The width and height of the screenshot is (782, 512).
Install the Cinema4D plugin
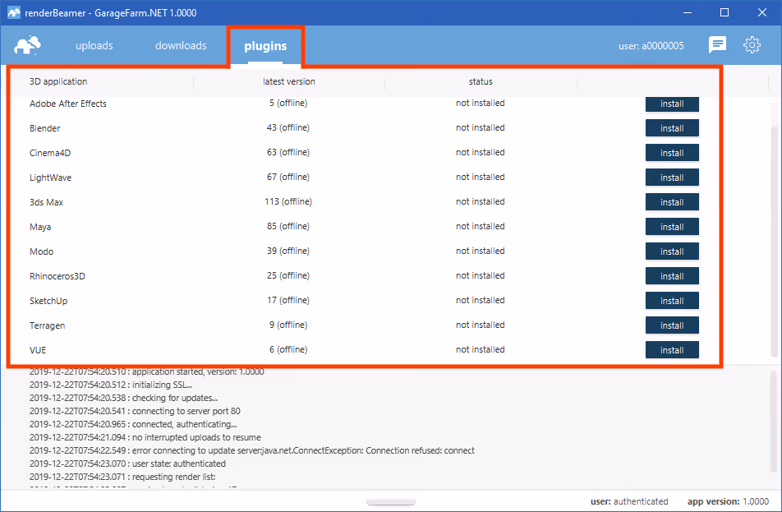tap(672, 153)
